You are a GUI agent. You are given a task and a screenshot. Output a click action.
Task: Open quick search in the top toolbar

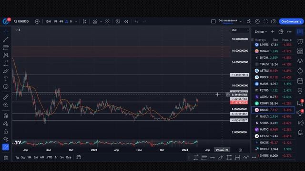coord(249,21)
